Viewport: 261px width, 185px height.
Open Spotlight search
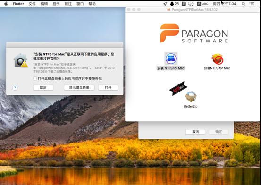tap(244, 4)
